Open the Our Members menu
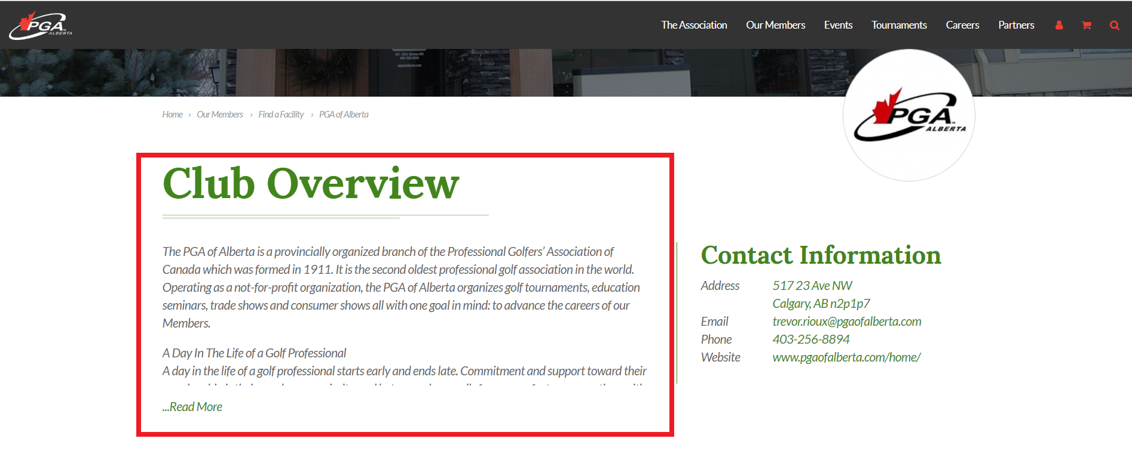Screen dimensions: 1132x463 pos(775,25)
